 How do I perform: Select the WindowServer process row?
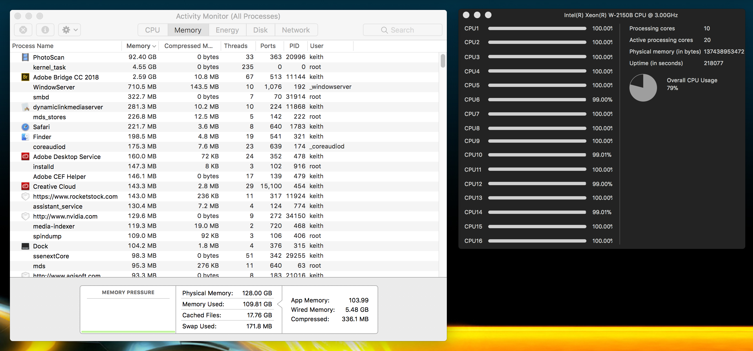click(224, 87)
